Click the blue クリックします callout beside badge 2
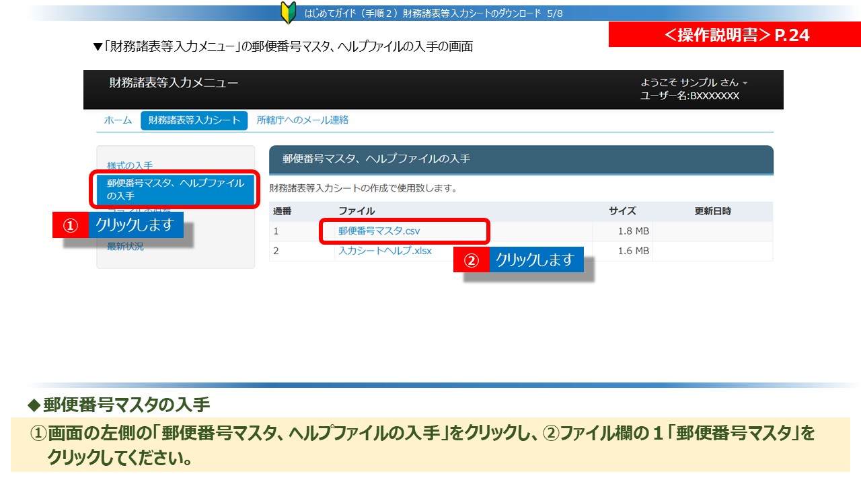 coord(535,259)
